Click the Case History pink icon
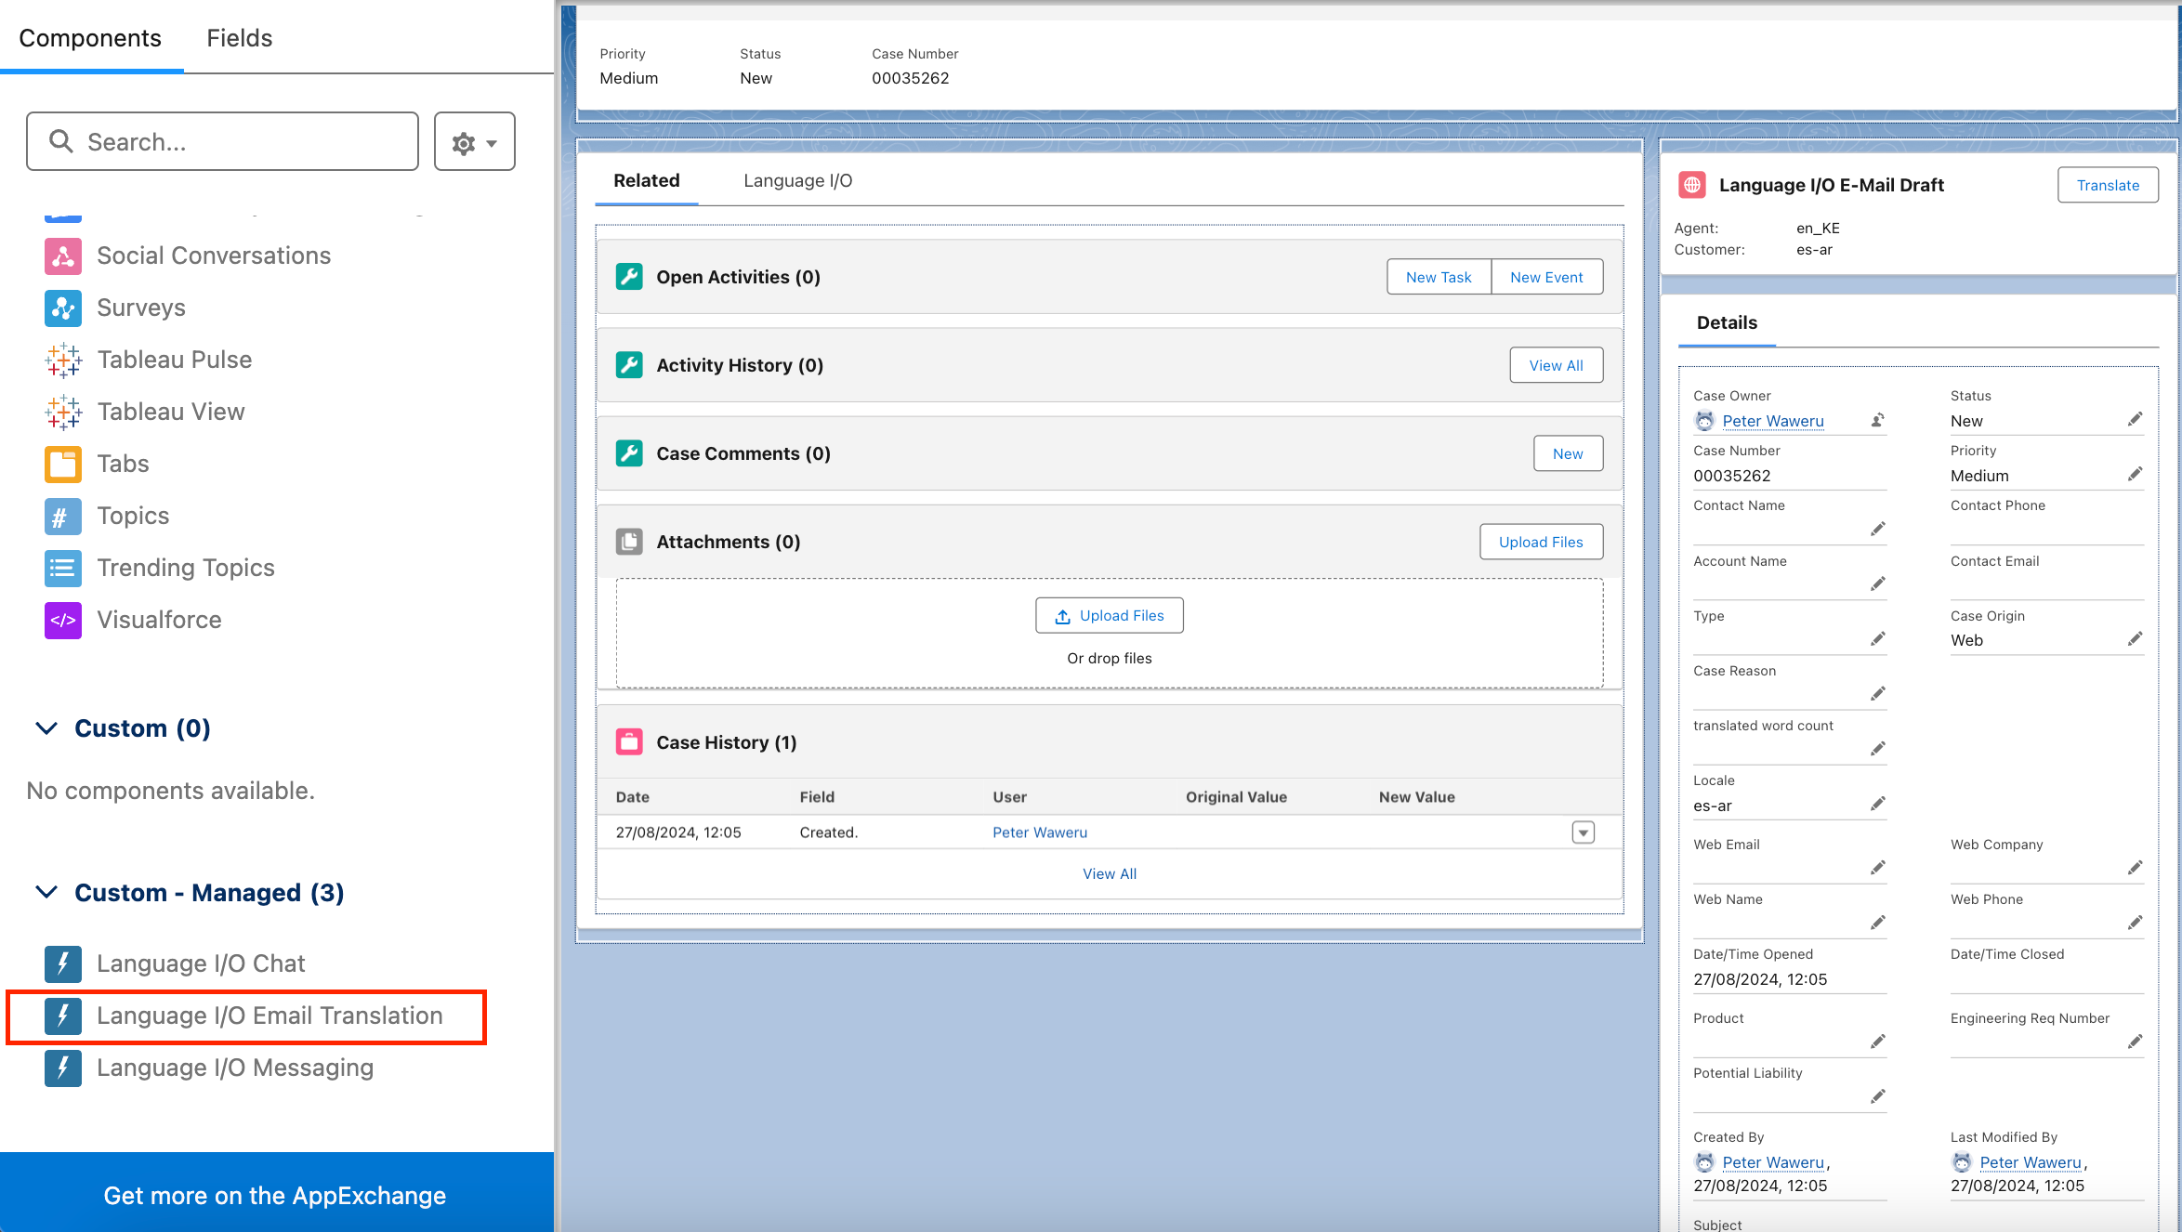Screen dimensions: 2182x1232 [x=629, y=742]
